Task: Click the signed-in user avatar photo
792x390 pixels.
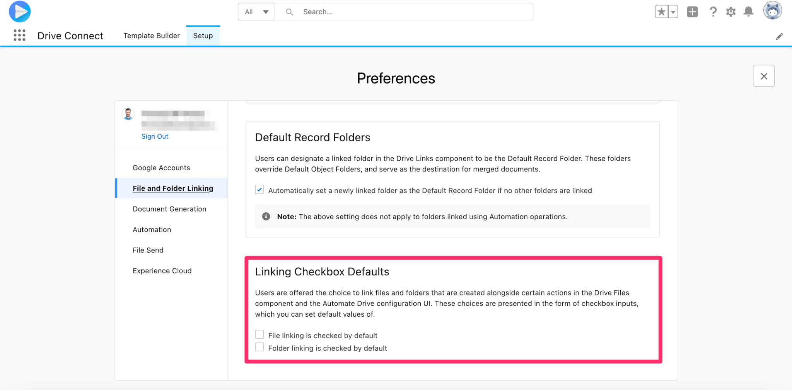Action: [x=128, y=114]
